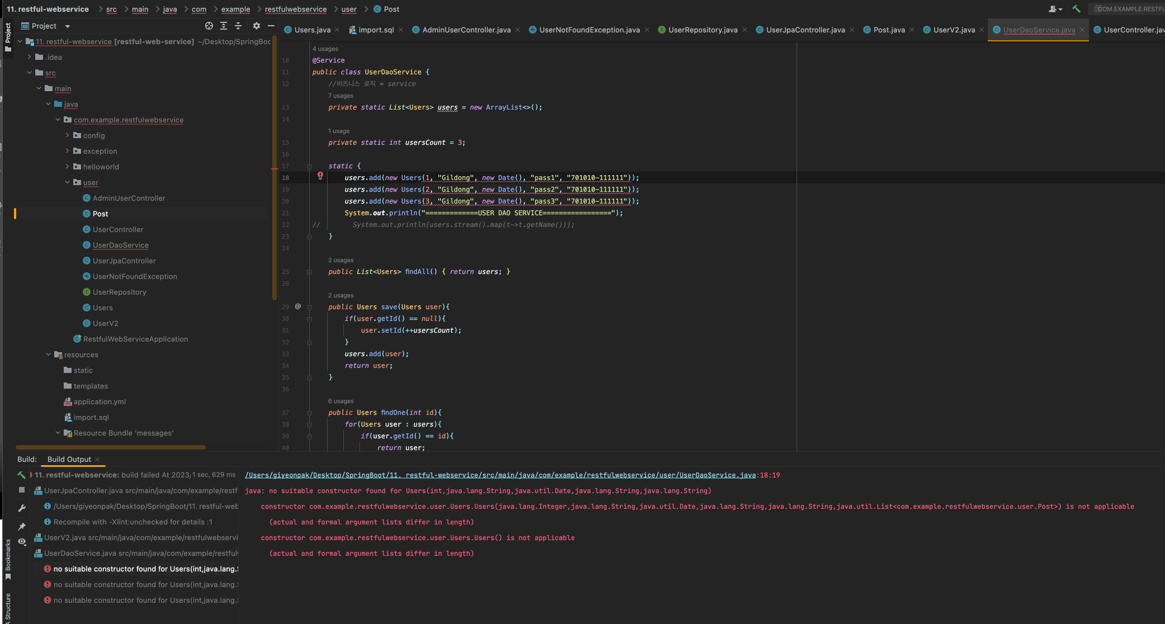Select UserJpaController.java build tree node

click(x=135, y=490)
